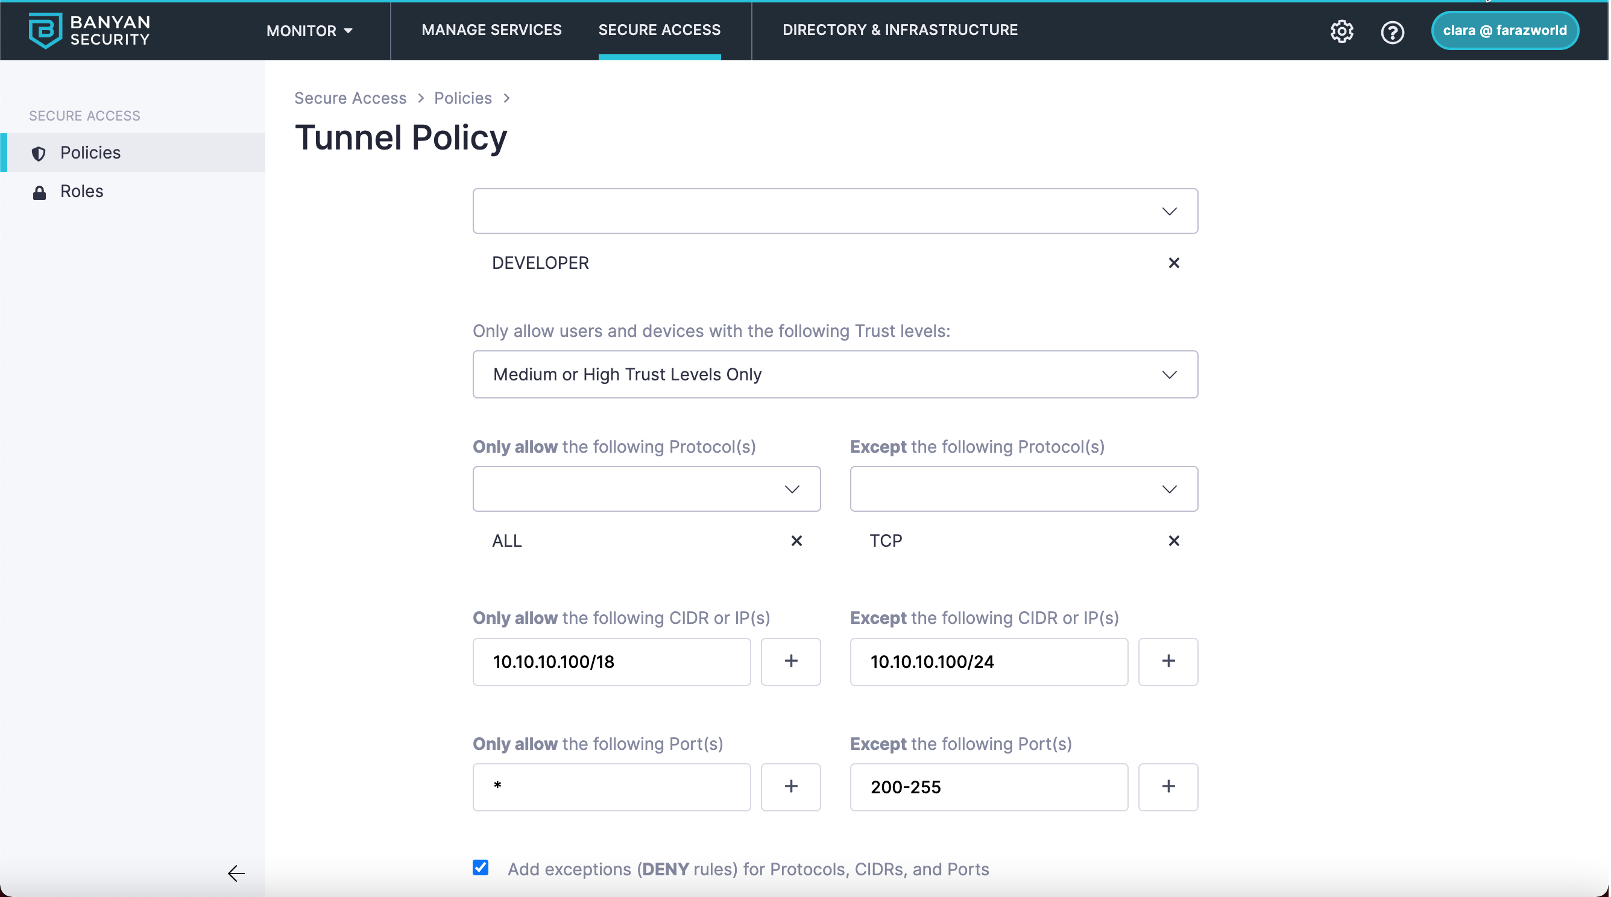The height and width of the screenshot is (897, 1611).
Task: Switch to Directory & Infrastructure tab
Action: (x=900, y=30)
